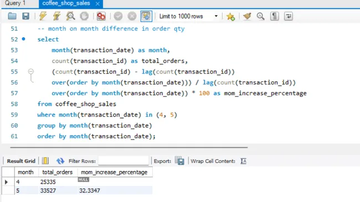
Task: Add snippet with star icon
Action: tap(230, 16)
